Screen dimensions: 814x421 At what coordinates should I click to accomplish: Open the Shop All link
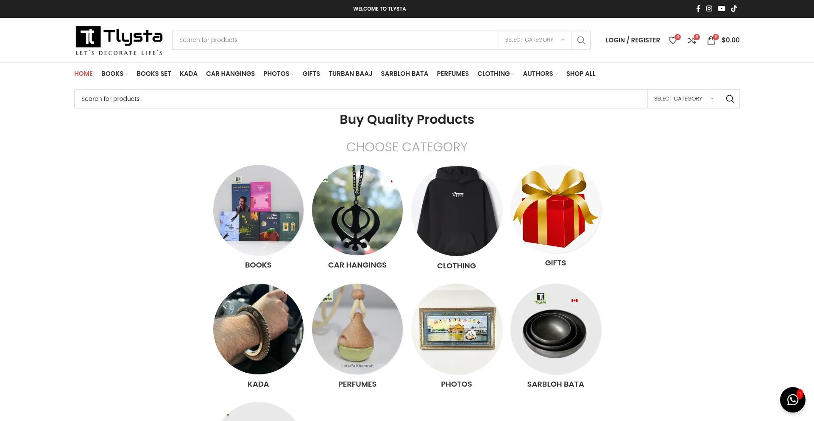(580, 74)
